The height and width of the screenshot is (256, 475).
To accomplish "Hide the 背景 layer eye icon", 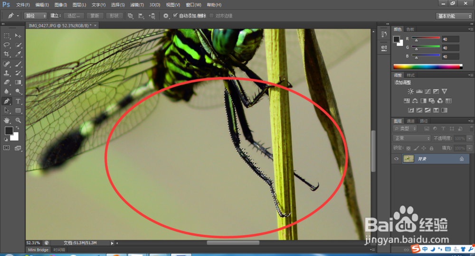I will tap(396, 159).
